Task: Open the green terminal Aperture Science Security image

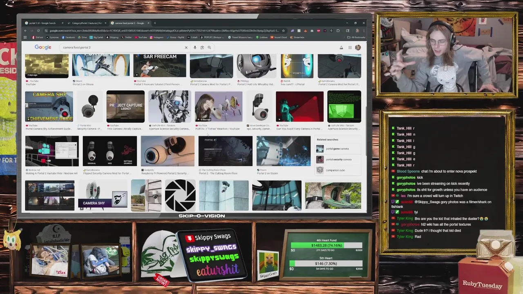Action: point(344,107)
